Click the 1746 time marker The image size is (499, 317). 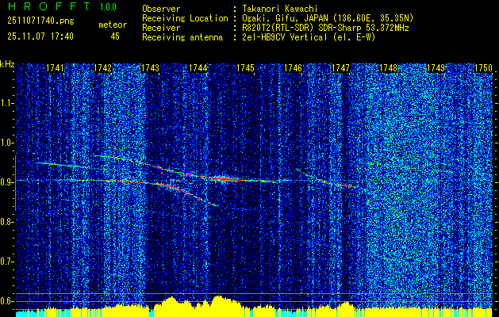pos(293,68)
